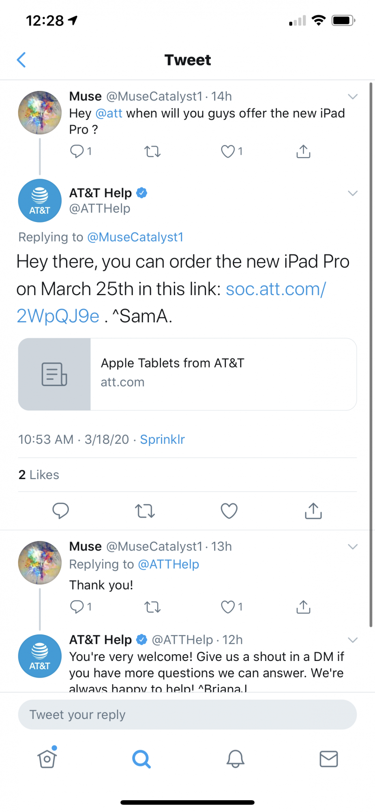Image resolution: width=375 pixels, height=812 pixels.
Task: Share Muse's original iPad Pro tweet
Action: pos(303,151)
